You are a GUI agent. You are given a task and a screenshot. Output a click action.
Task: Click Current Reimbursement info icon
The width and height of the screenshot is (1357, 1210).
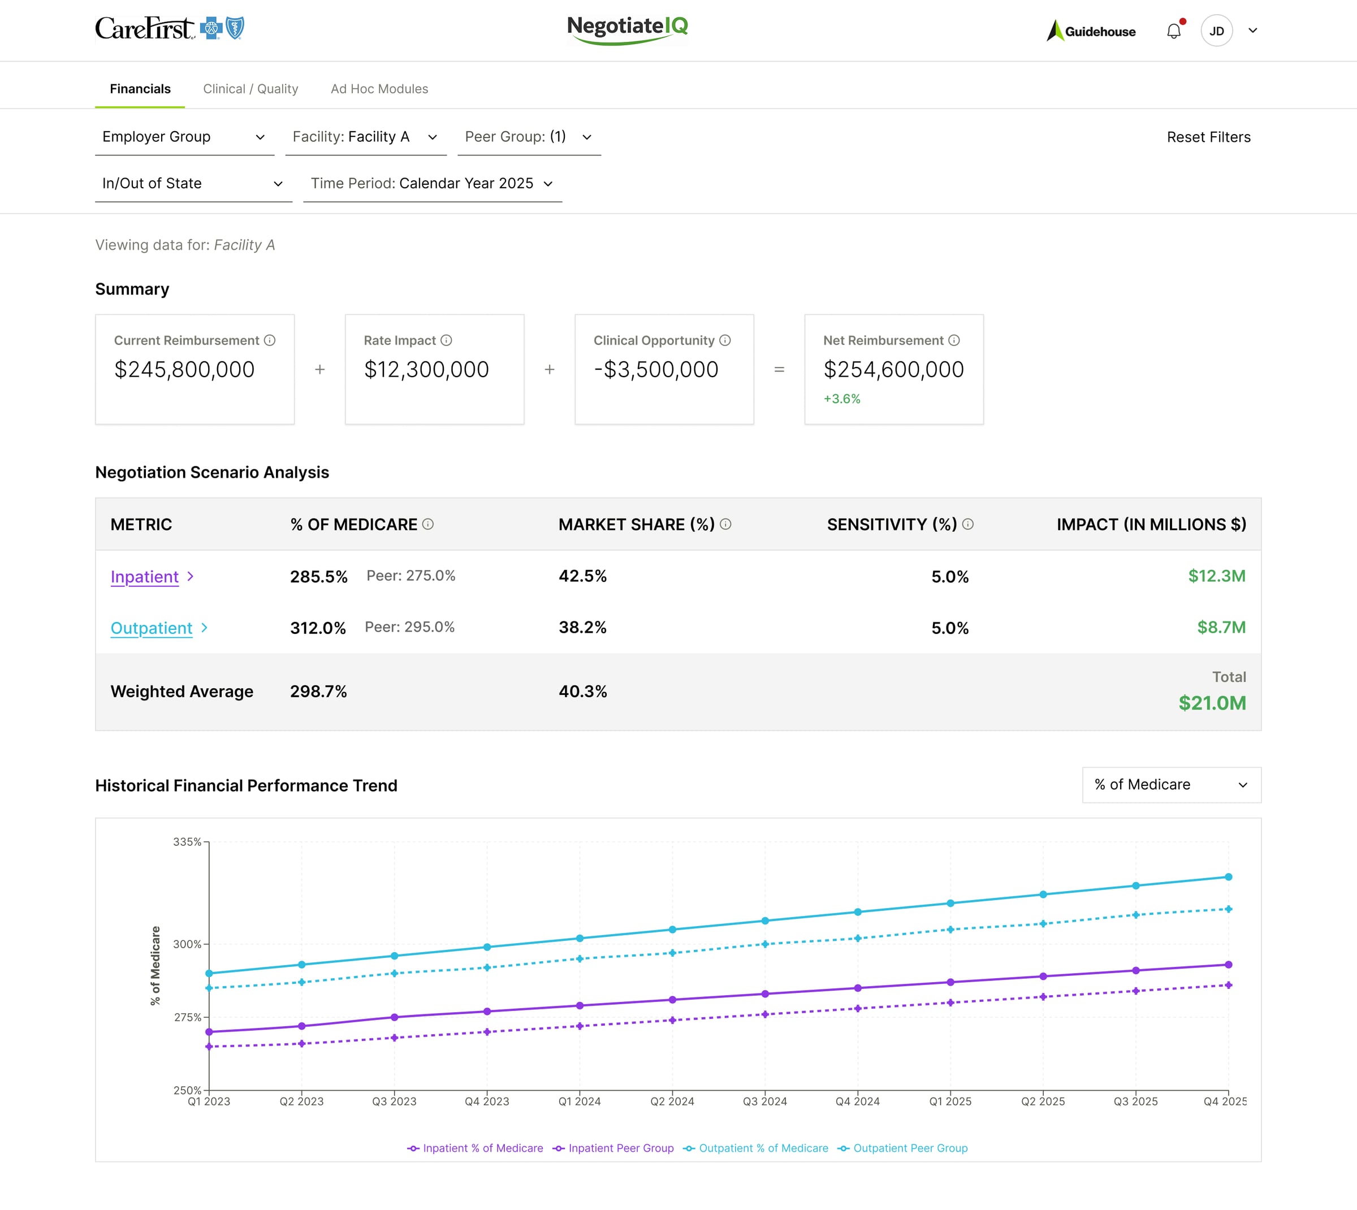point(269,340)
